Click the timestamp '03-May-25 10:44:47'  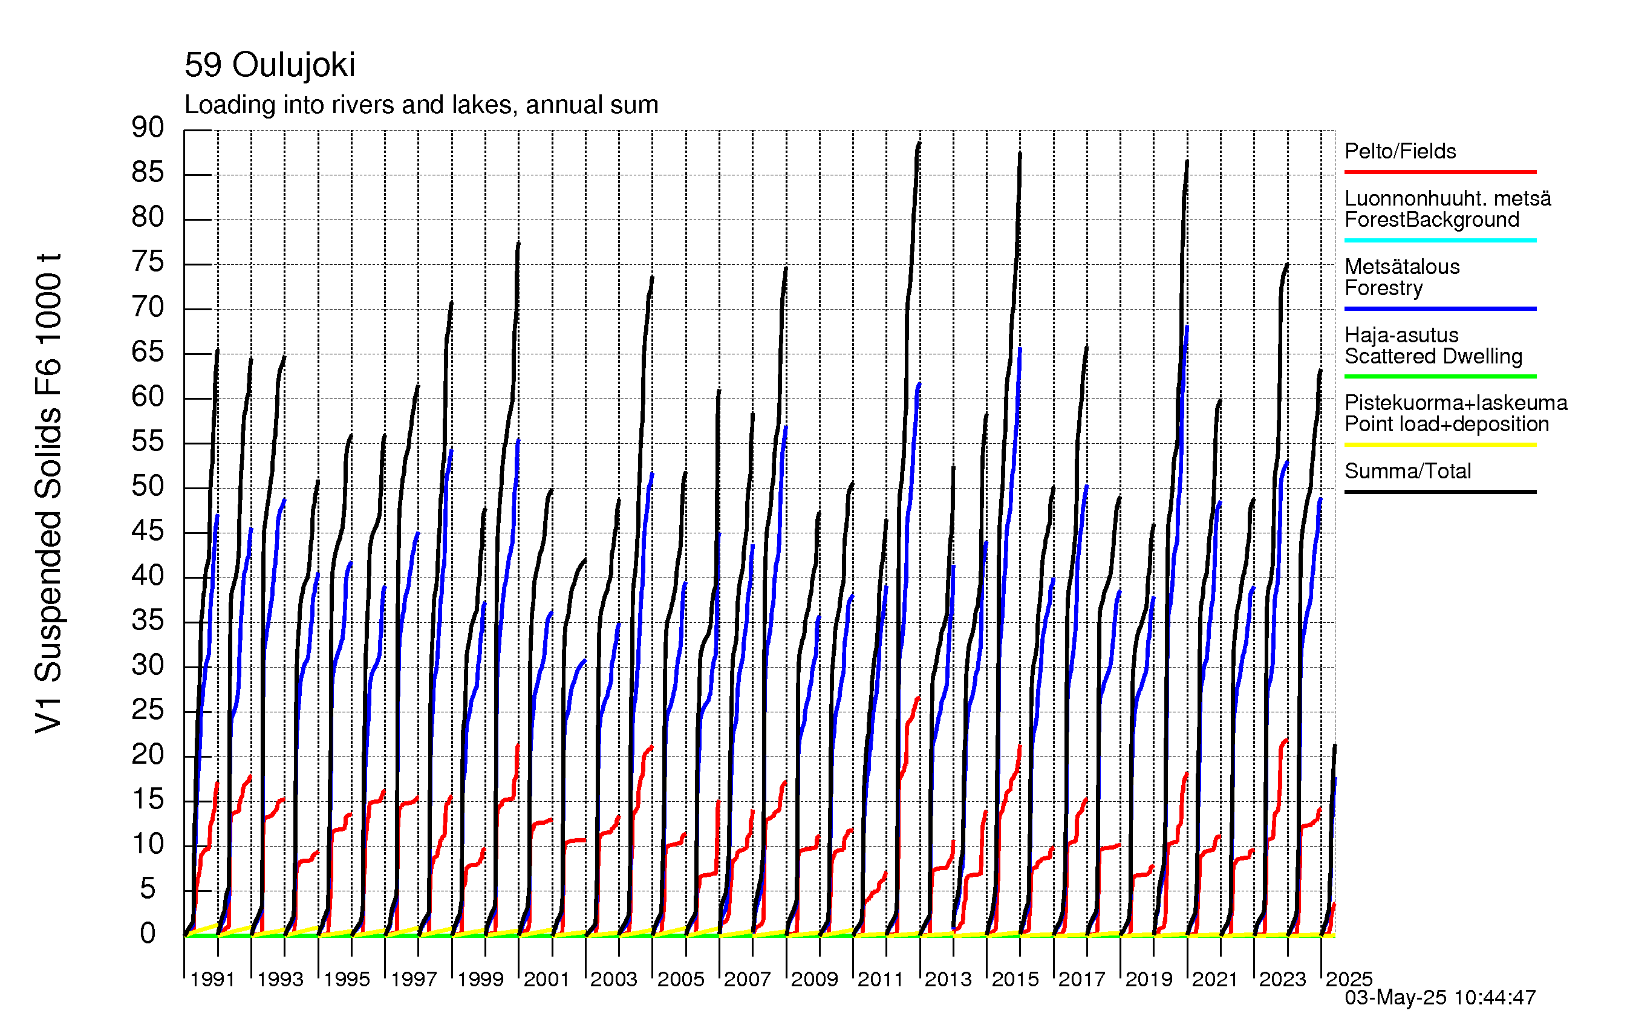(1439, 998)
